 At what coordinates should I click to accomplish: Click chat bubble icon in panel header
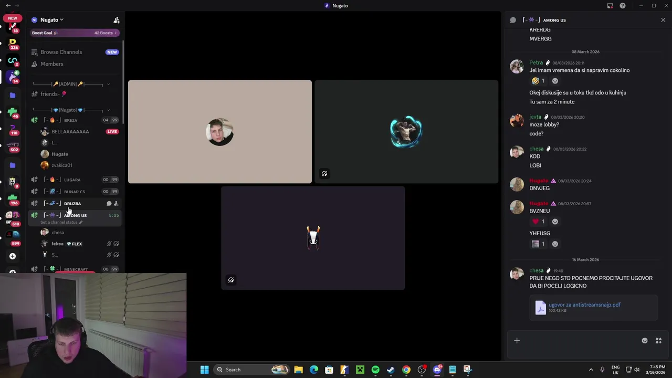click(x=513, y=20)
